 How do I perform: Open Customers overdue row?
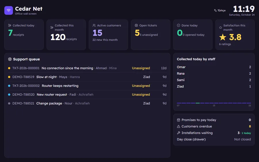click(214, 127)
